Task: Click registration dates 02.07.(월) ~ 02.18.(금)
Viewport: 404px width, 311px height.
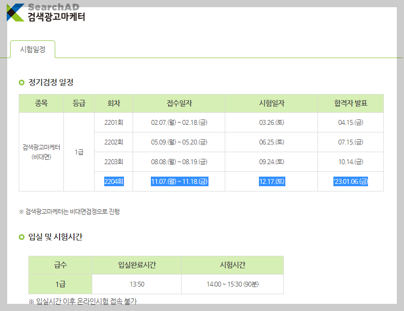Action: coord(179,122)
